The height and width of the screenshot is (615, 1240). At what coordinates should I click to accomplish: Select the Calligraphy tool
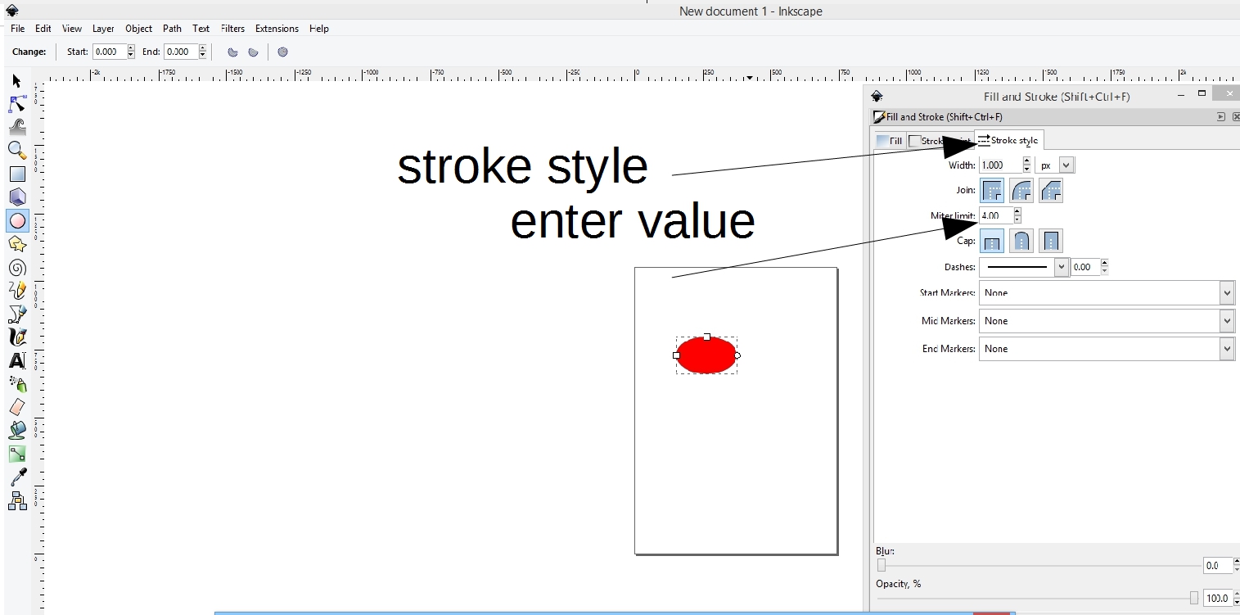16,337
